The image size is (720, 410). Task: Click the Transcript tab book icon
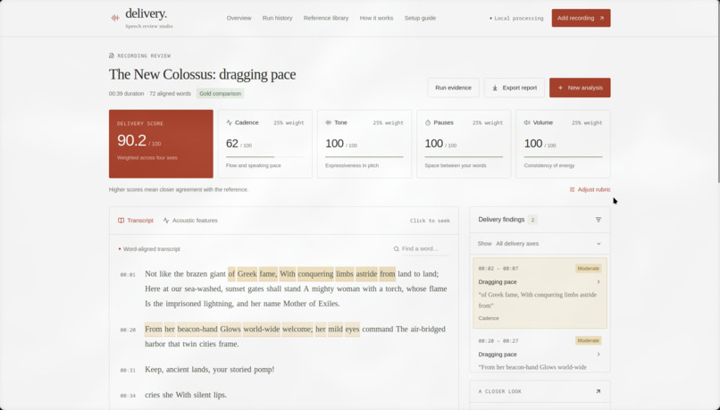121,221
